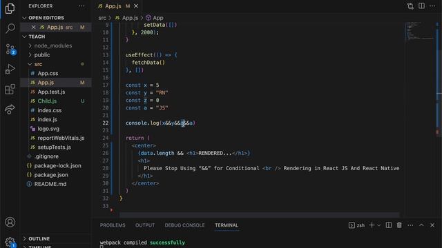Open the Manage gear icon
The height and width of the screenshot is (248, 442).
tap(10, 242)
